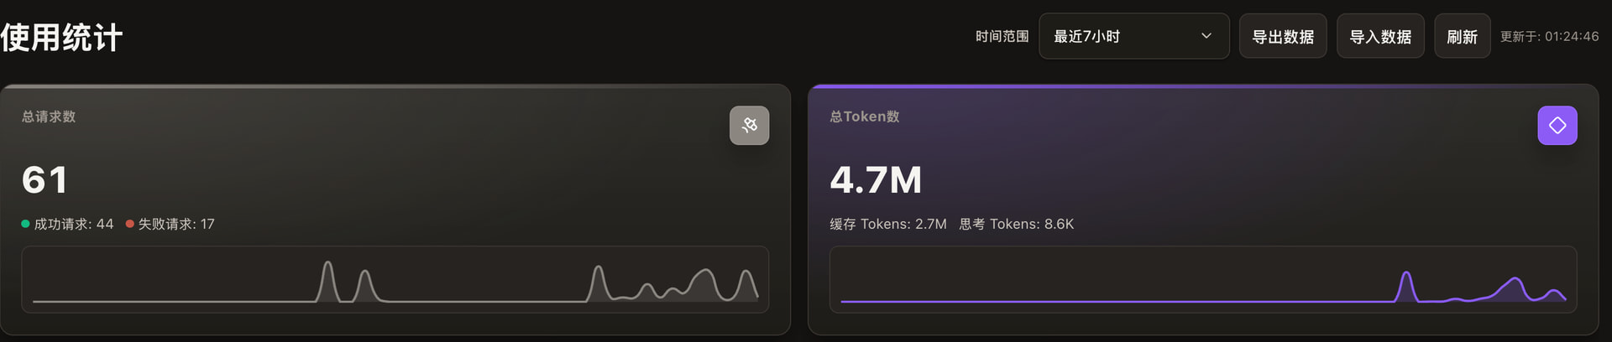This screenshot has width=1612, height=342.
Task: Open the 最近7小时 time range dropdown
Action: [x=1133, y=36]
